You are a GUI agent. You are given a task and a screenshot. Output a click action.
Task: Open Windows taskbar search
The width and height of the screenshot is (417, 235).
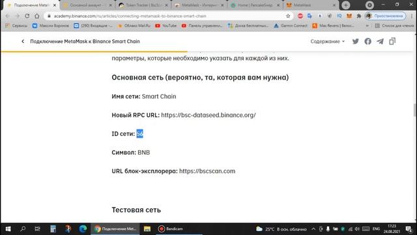23,228
